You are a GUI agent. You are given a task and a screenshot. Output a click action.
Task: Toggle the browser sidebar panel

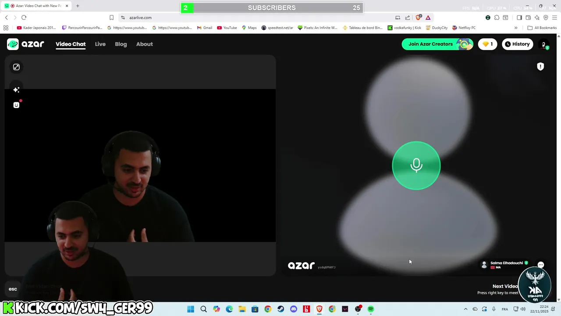519,18
